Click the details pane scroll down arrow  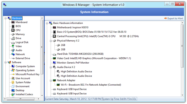click(x=182, y=95)
